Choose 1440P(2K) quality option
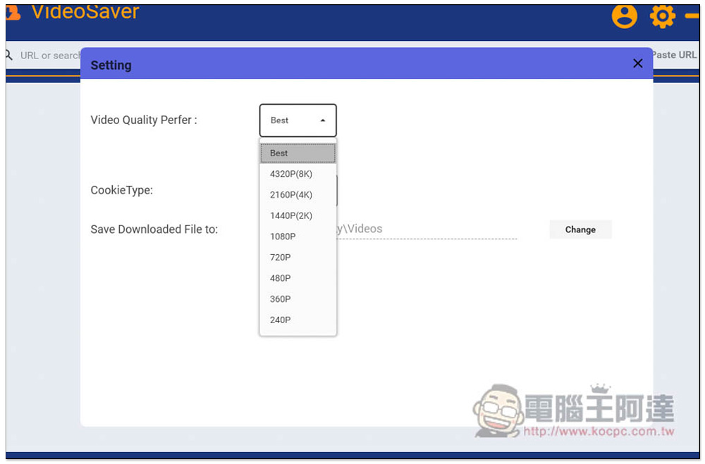 (298, 215)
